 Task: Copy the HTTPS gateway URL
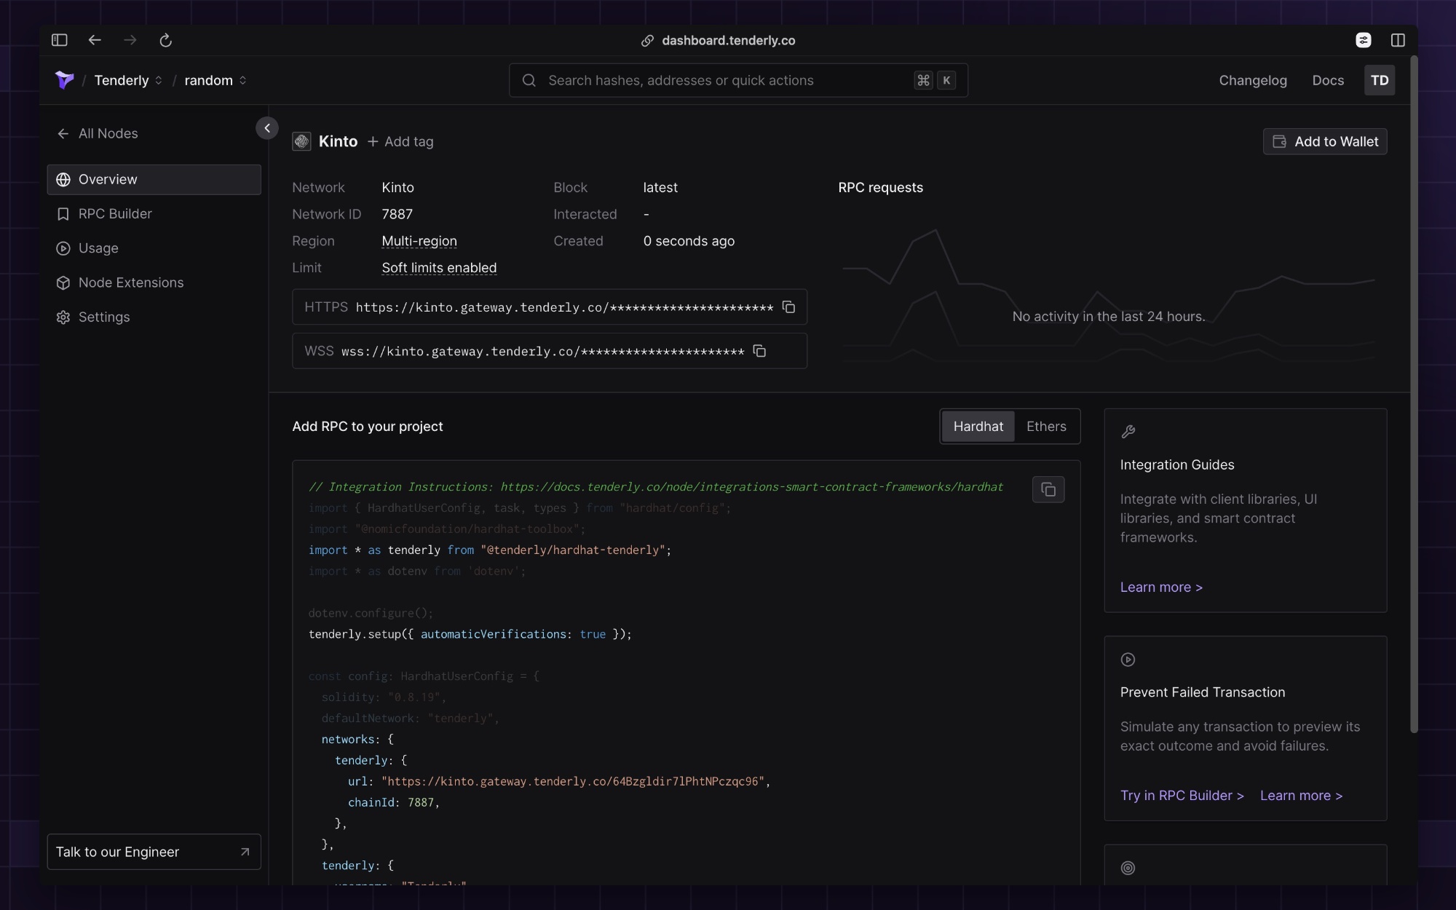tap(788, 306)
